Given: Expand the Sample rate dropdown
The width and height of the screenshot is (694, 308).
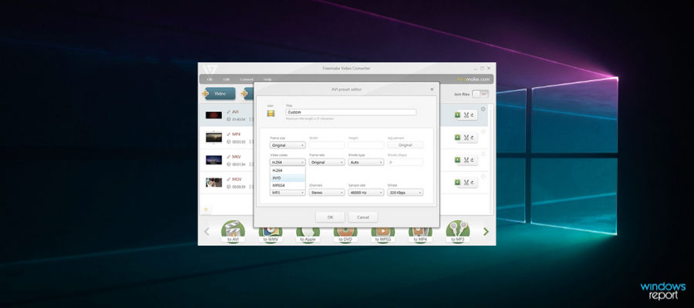Looking at the screenshot, I should [x=366, y=192].
